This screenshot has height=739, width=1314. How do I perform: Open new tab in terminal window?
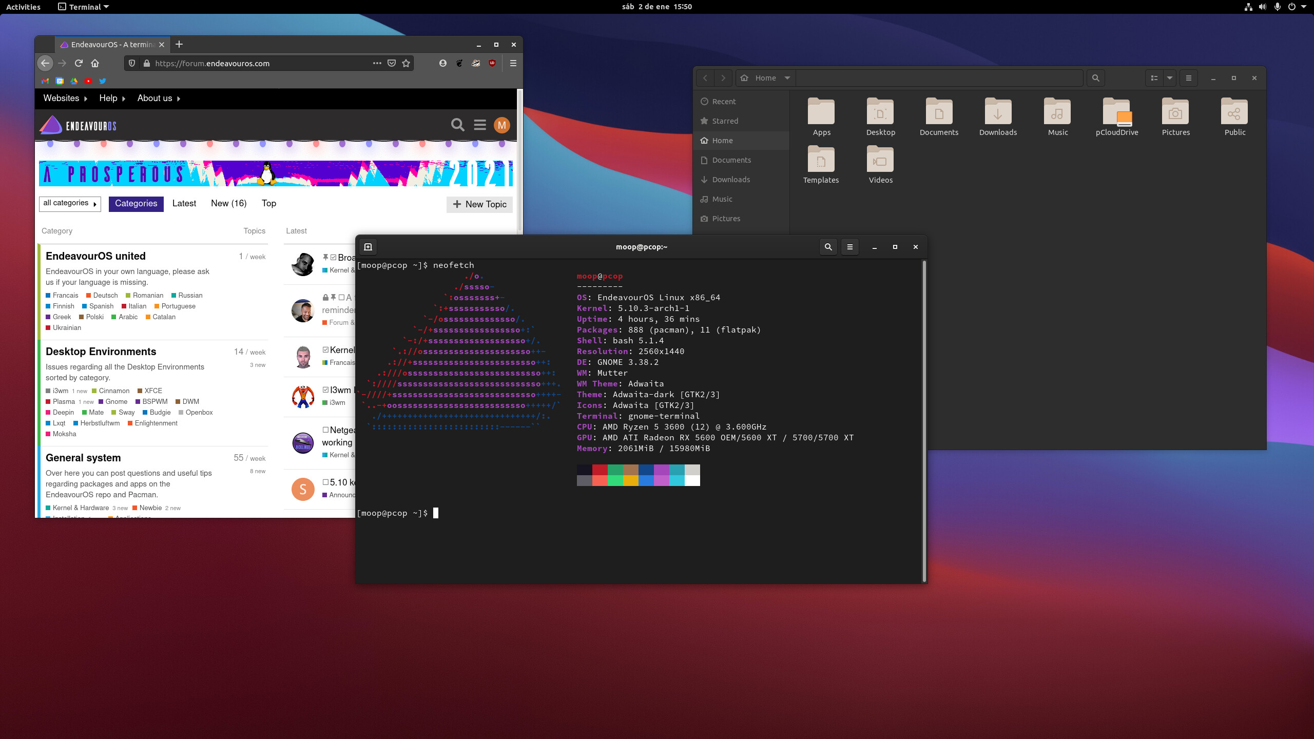[368, 247]
